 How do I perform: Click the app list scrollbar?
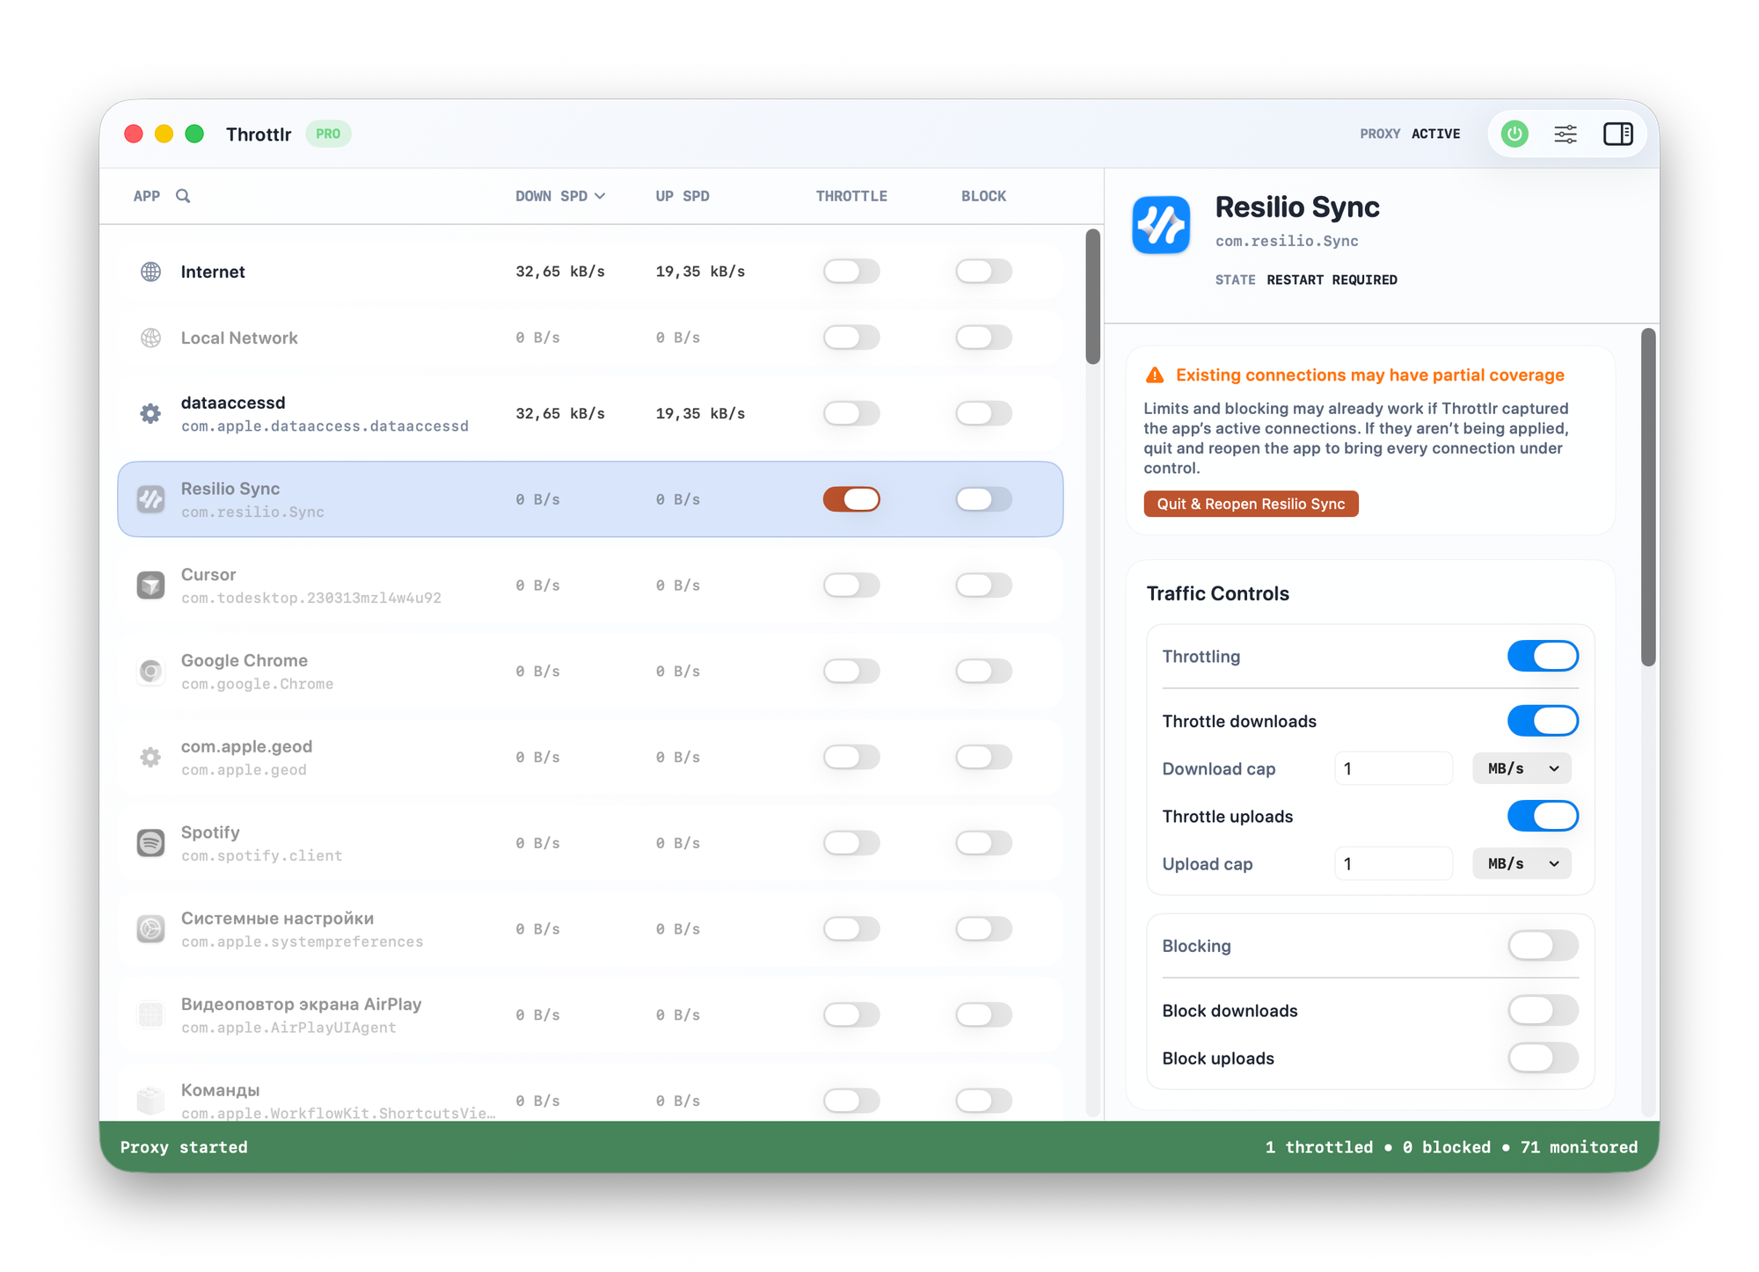tap(1093, 297)
